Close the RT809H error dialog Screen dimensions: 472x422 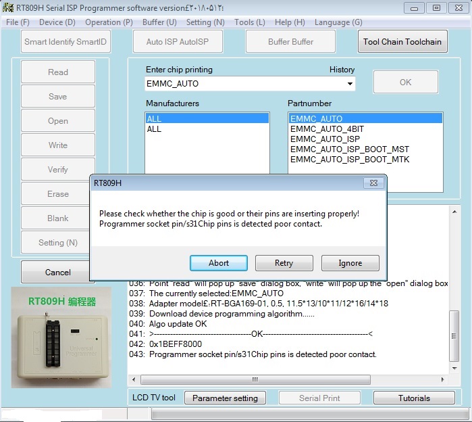373,183
